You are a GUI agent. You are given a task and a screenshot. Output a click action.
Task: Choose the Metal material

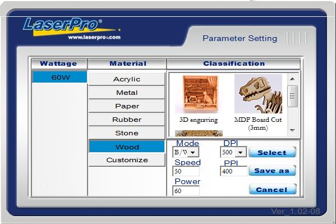point(127,93)
